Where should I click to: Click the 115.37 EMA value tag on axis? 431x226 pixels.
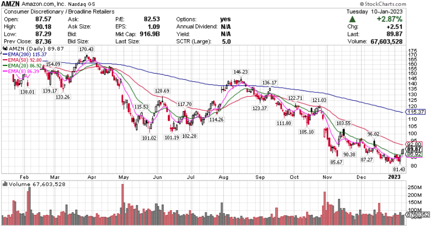tap(415, 112)
